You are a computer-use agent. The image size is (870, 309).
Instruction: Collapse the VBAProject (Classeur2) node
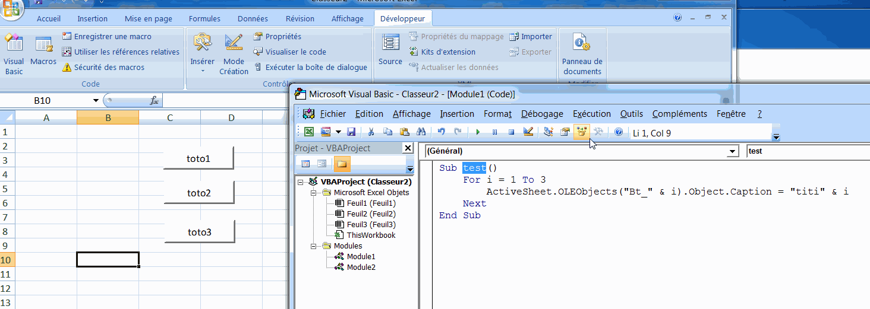(301, 182)
